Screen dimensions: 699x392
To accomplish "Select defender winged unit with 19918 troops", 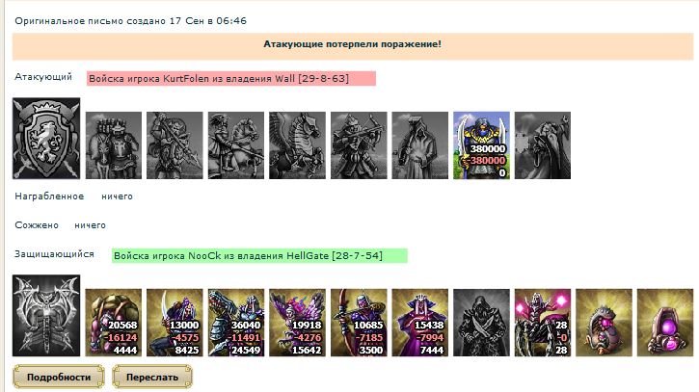I will click(x=297, y=323).
